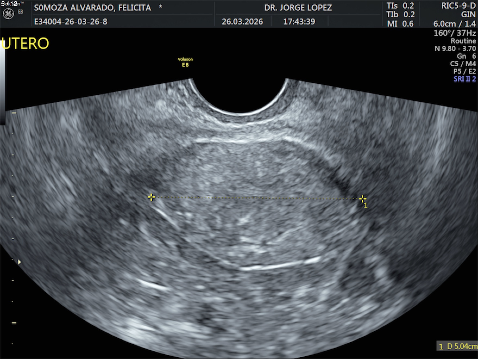Click the RIC5-9-D probe name

[458, 6]
